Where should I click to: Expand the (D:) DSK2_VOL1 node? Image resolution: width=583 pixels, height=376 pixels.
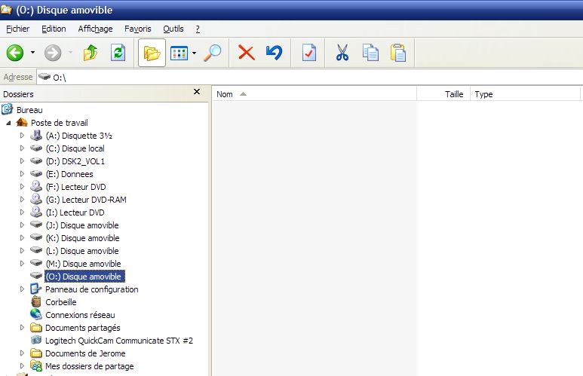pos(22,161)
